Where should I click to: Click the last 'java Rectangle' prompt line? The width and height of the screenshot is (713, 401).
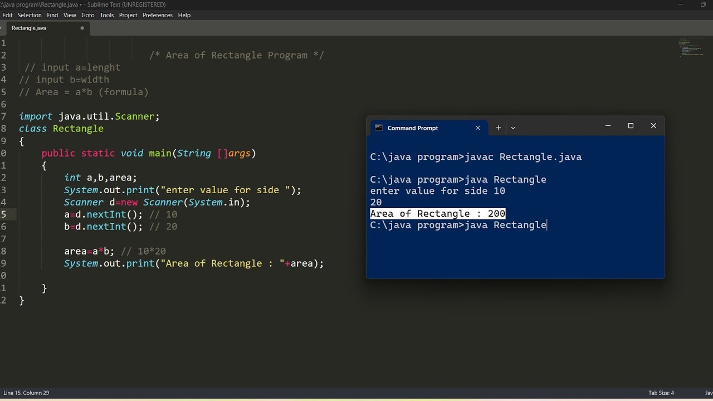click(x=458, y=225)
